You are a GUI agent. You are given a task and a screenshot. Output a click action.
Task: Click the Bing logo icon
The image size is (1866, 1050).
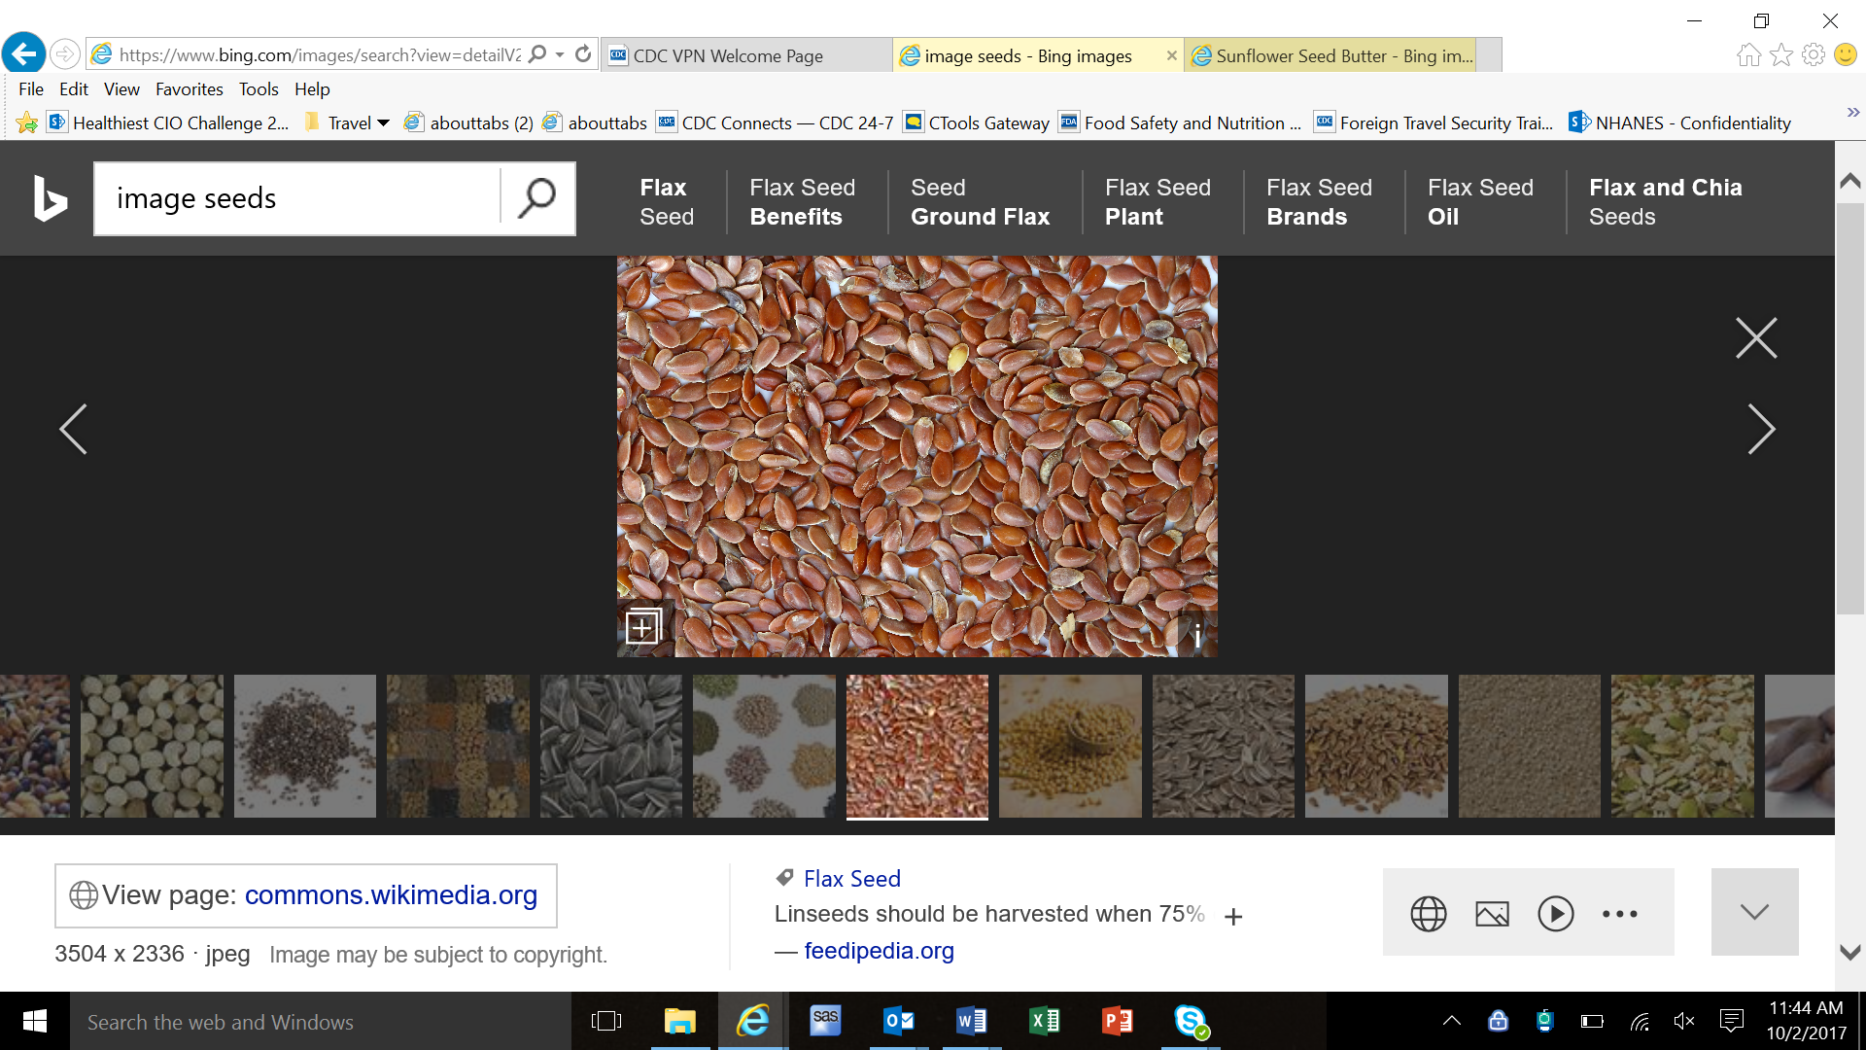click(51, 198)
